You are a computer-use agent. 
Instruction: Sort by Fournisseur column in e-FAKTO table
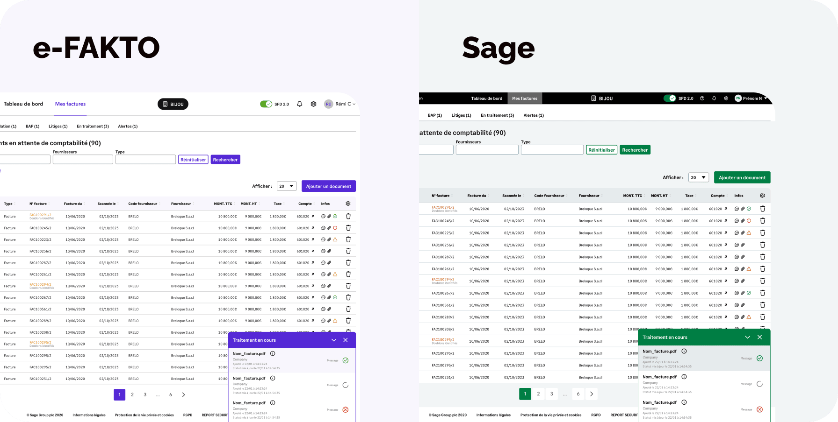[x=181, y=204]
